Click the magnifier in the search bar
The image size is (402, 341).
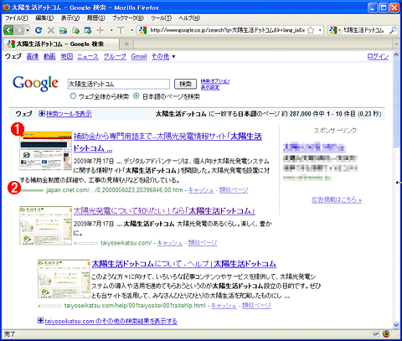(x=393, y=30)
